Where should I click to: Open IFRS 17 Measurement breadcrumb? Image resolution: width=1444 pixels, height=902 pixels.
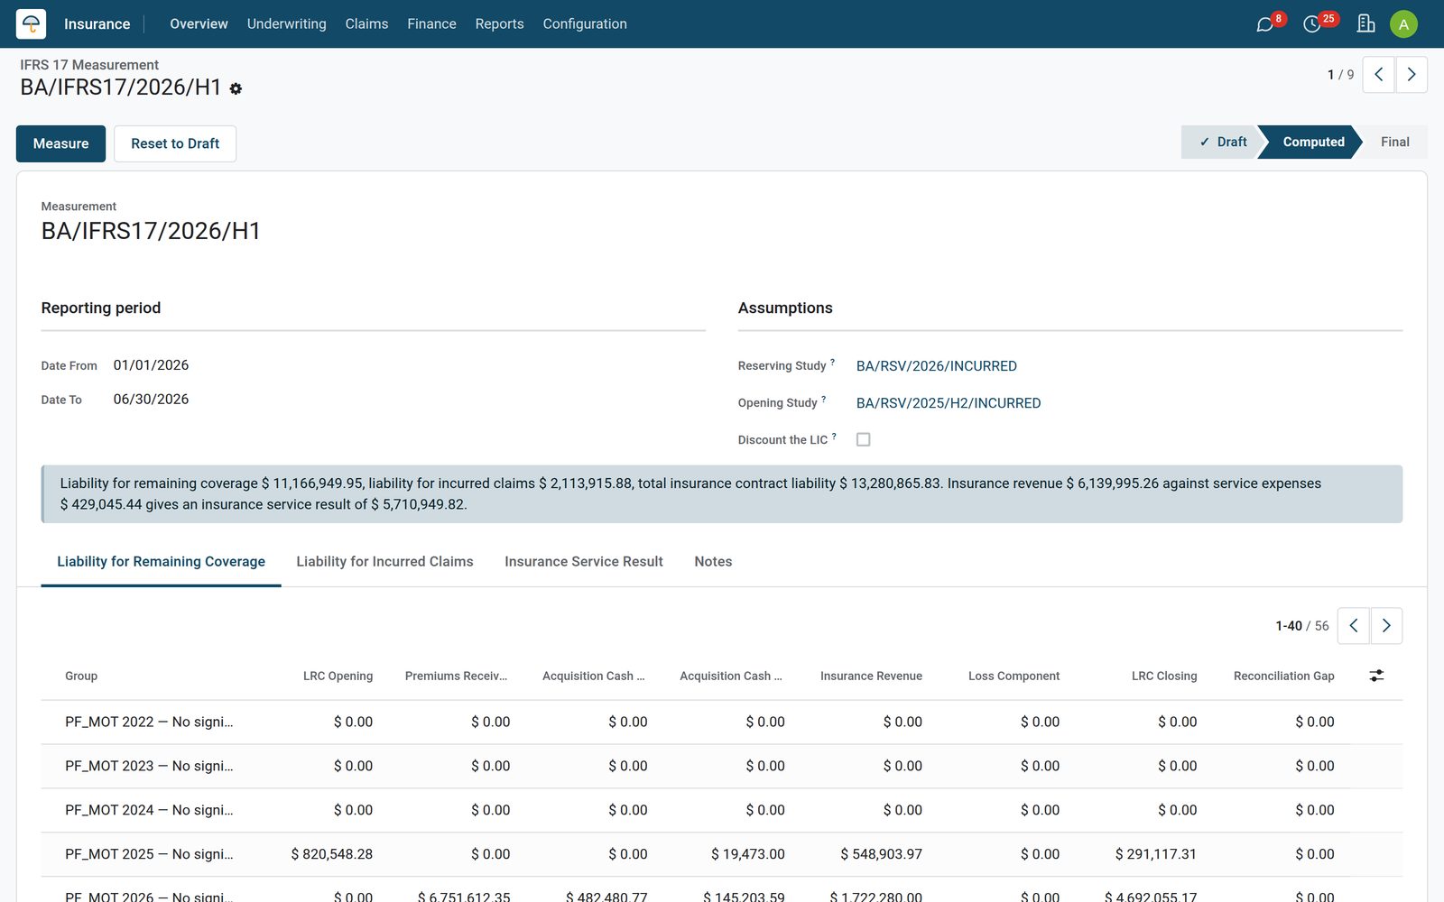(89, 65)
